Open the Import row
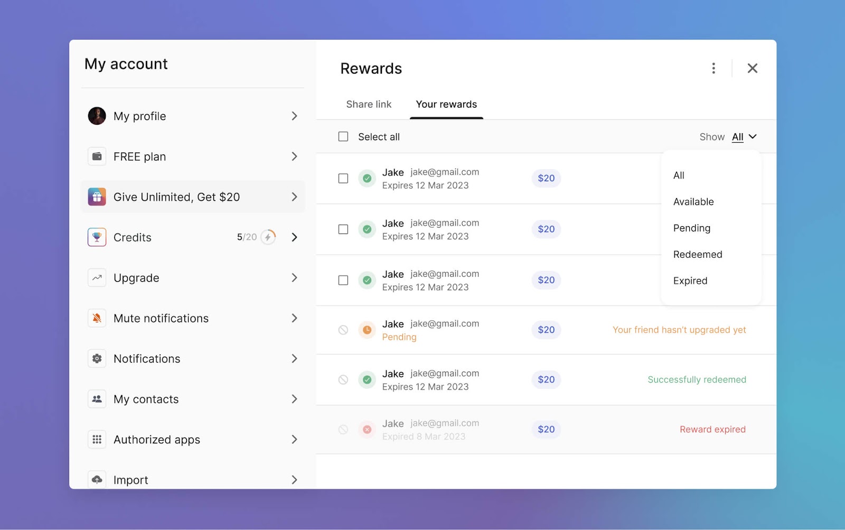845x530 pixels. pyautogui.click(x=193, y=478)
